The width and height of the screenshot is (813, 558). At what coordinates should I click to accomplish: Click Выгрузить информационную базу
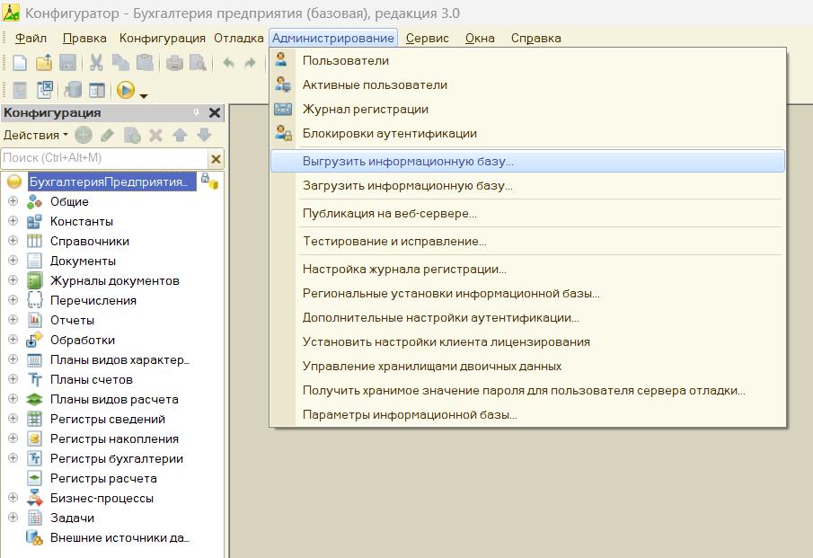pyautogui.click(x=528, y=161)
